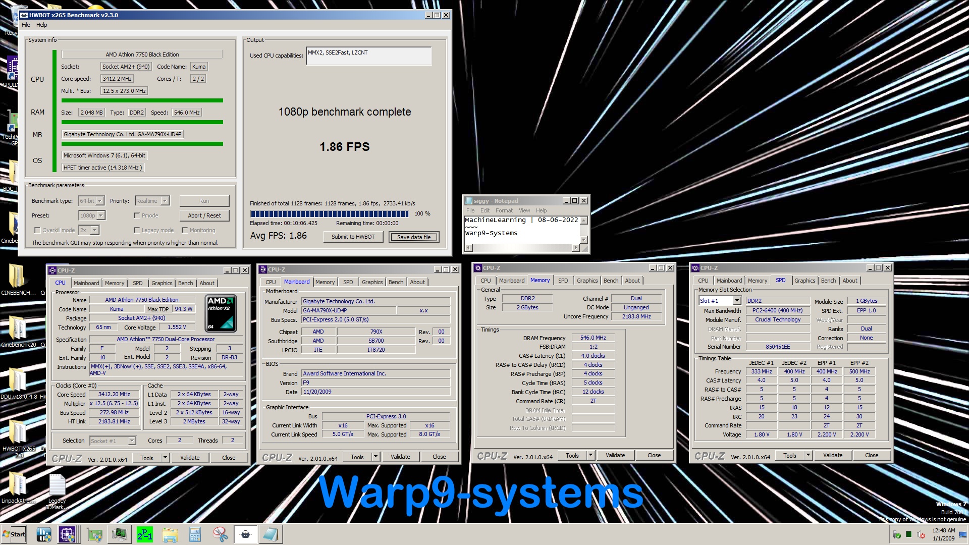Expand Tools arrow in CPU-Z motherboard window
The height and width of the screenshot is (545, 969).
click(x=375, y=457)
